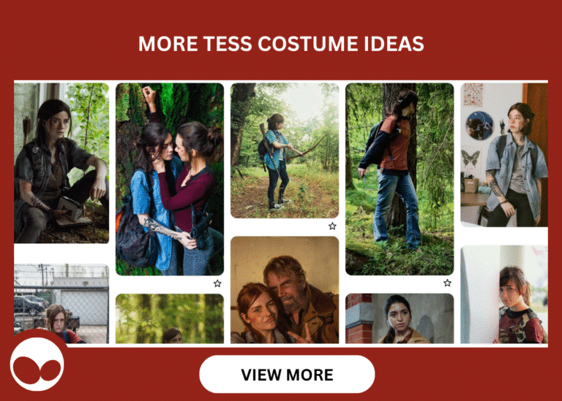The height and width of the screenshot is (401, 562).
Task: Click the star icon below the bow archer photo
Action: point(332,226)
